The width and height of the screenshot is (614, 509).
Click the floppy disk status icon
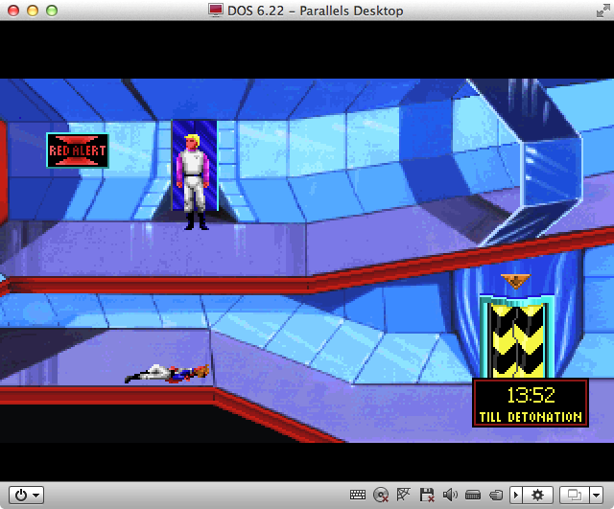427,495
